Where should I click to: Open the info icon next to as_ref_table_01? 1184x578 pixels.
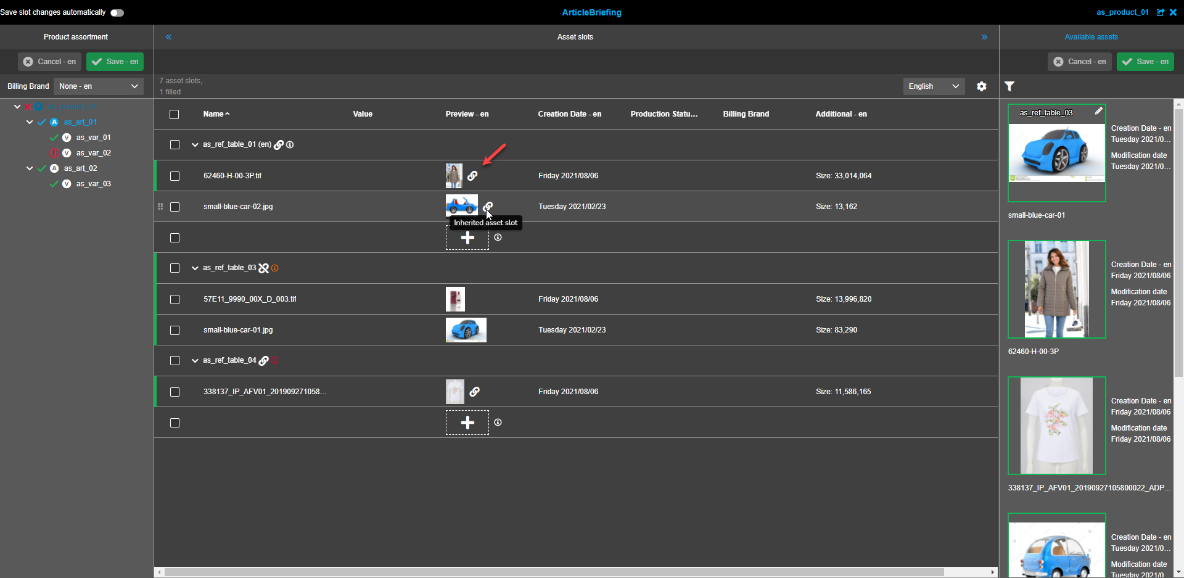290,144
